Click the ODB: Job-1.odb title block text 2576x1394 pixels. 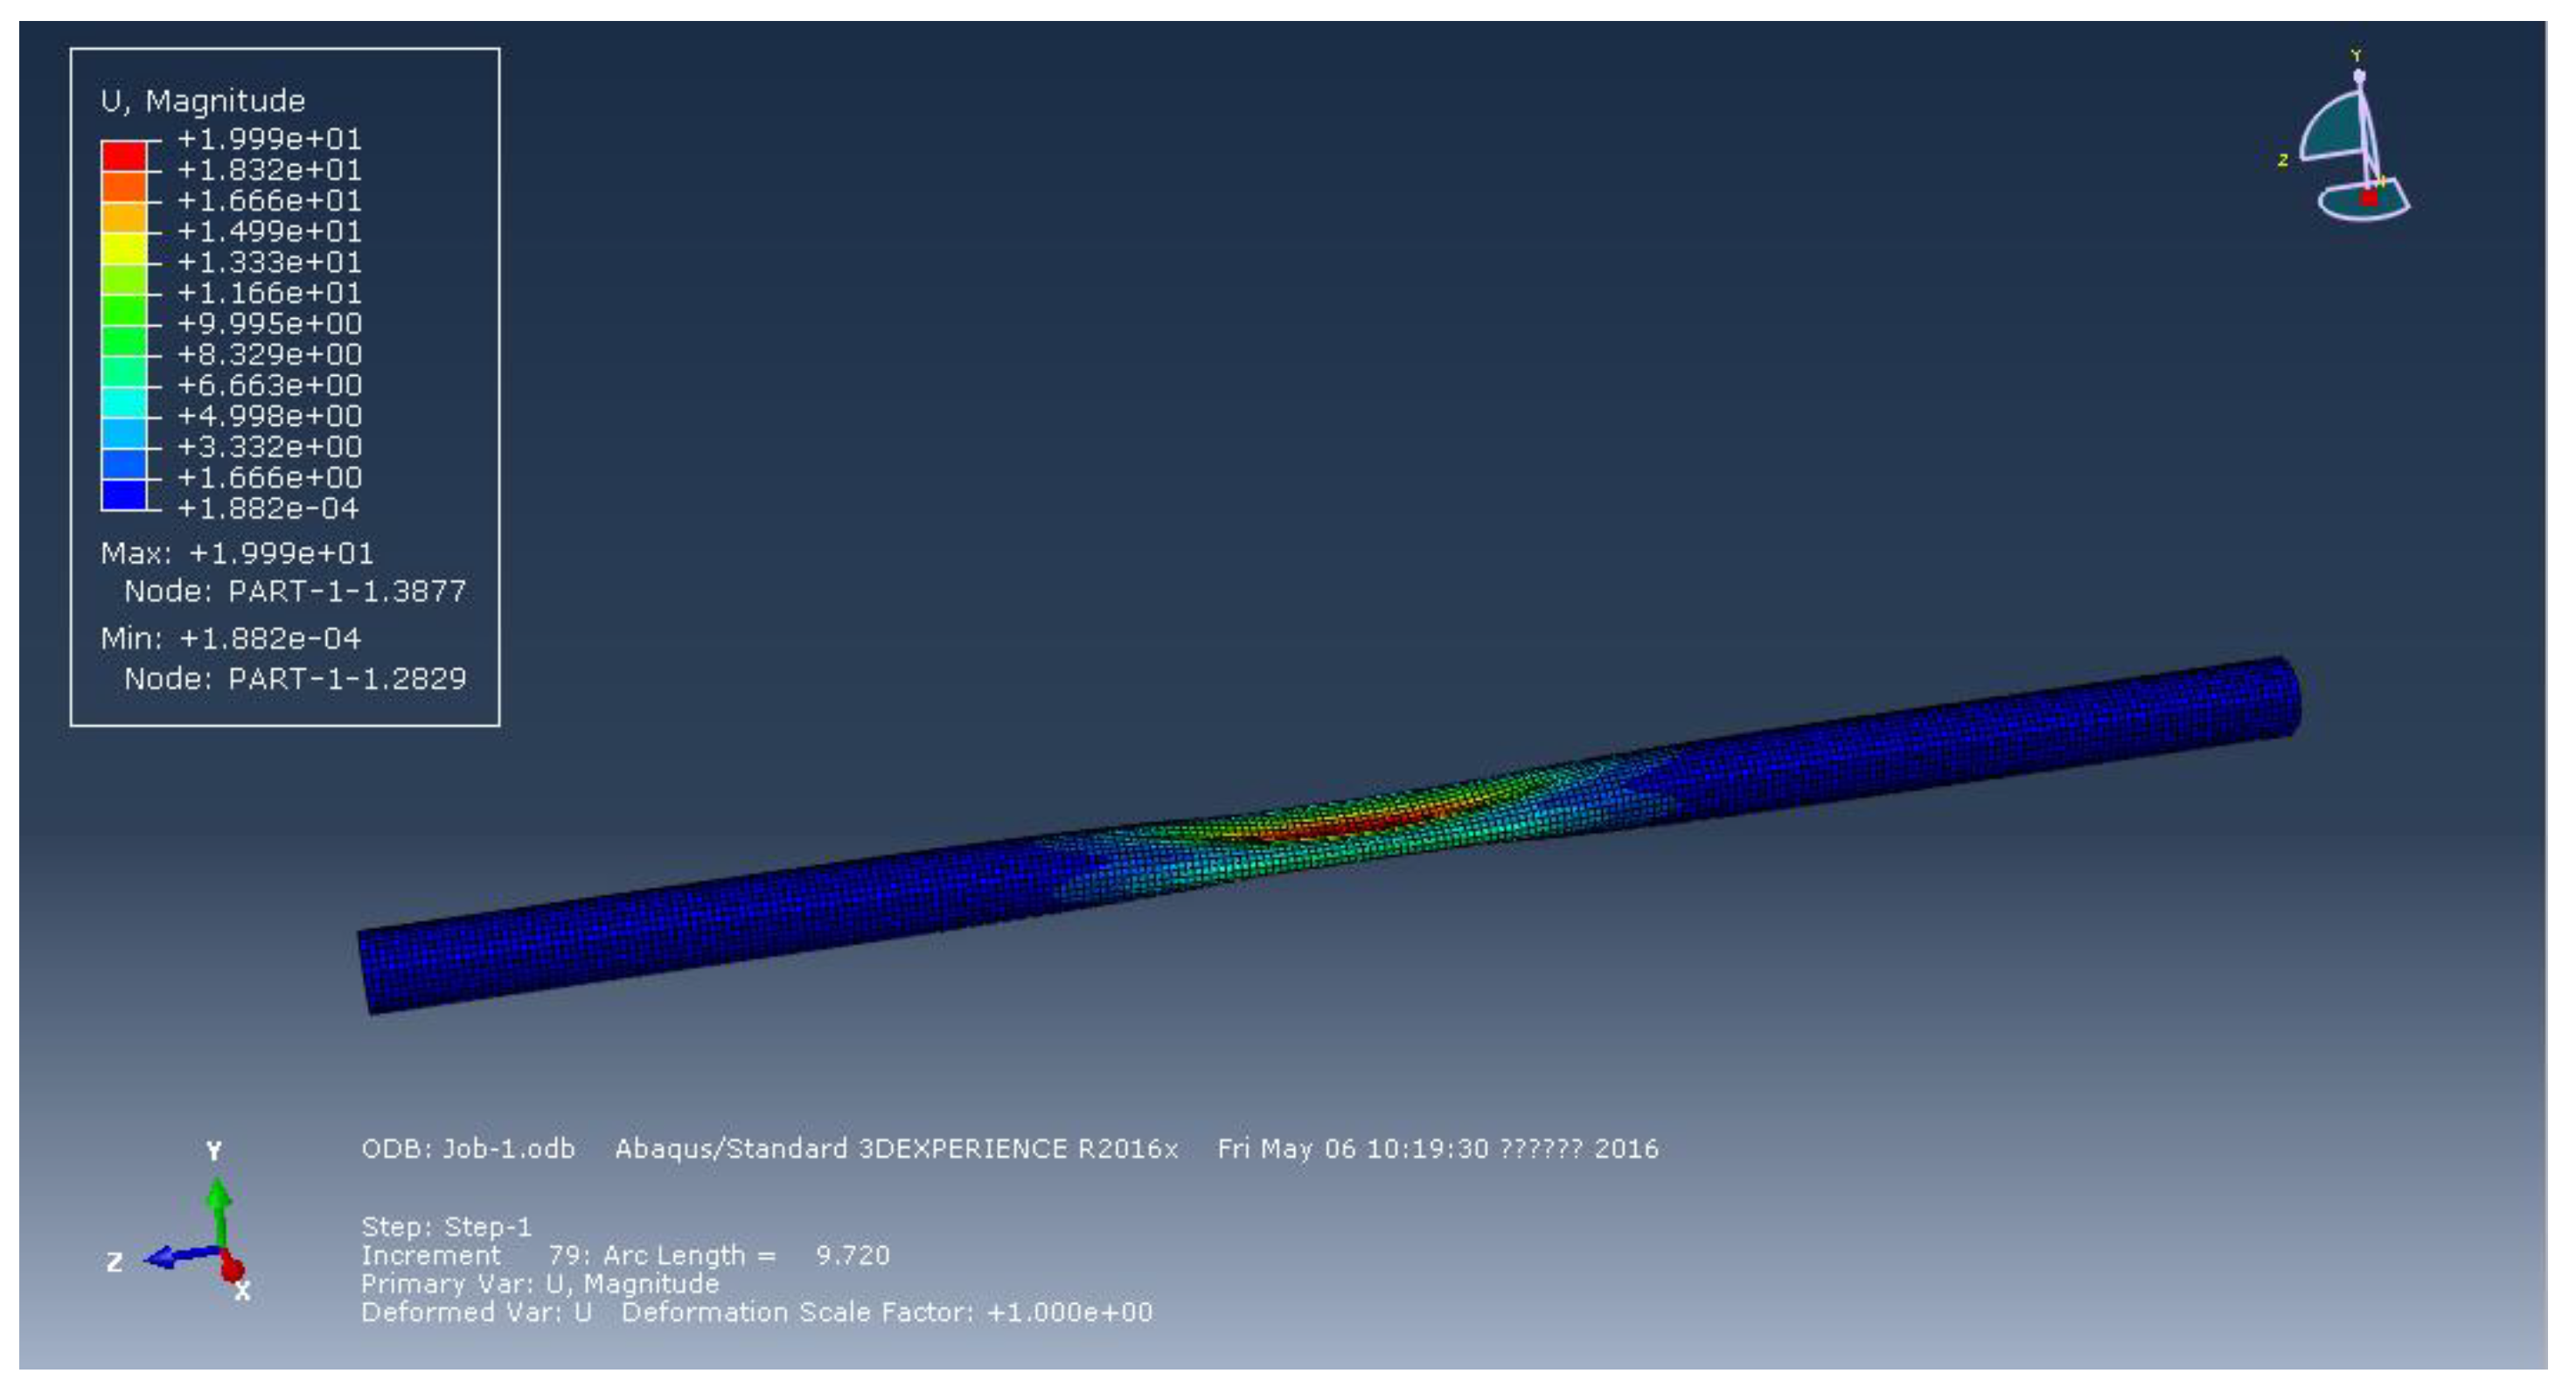(468, 1149)
